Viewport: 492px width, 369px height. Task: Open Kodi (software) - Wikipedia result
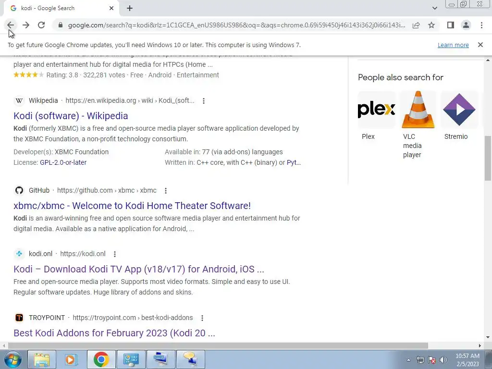pyautogui.click(x=71, y=116)
